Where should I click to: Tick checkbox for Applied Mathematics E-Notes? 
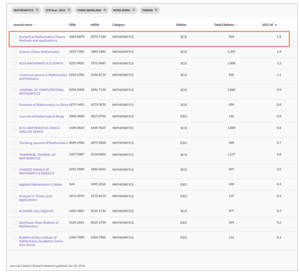click(x=15, y=184)
